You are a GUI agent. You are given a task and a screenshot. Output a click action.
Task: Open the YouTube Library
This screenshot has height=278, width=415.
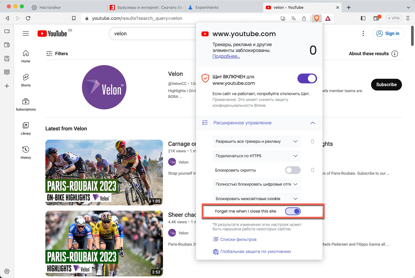pos(26,129)
